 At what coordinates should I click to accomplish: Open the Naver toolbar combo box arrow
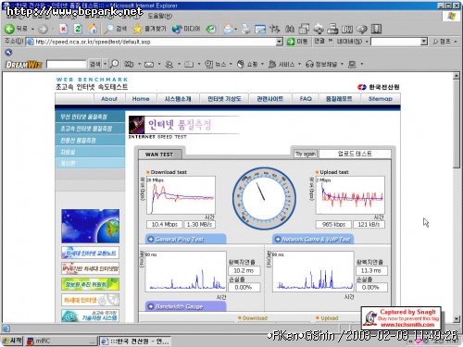tap(424, 42)
